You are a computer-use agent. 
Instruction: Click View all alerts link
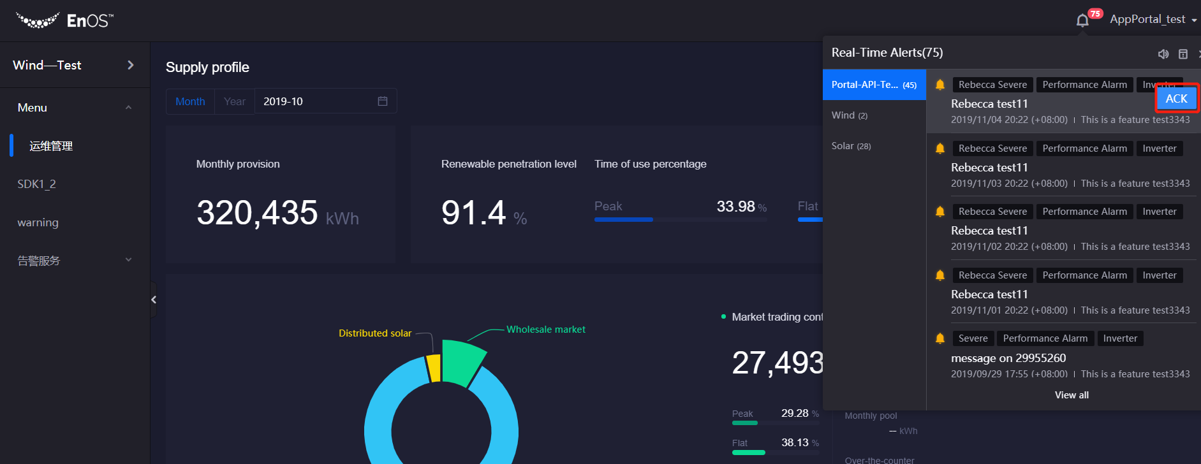pyautogui.click(x=1072, y=395)
